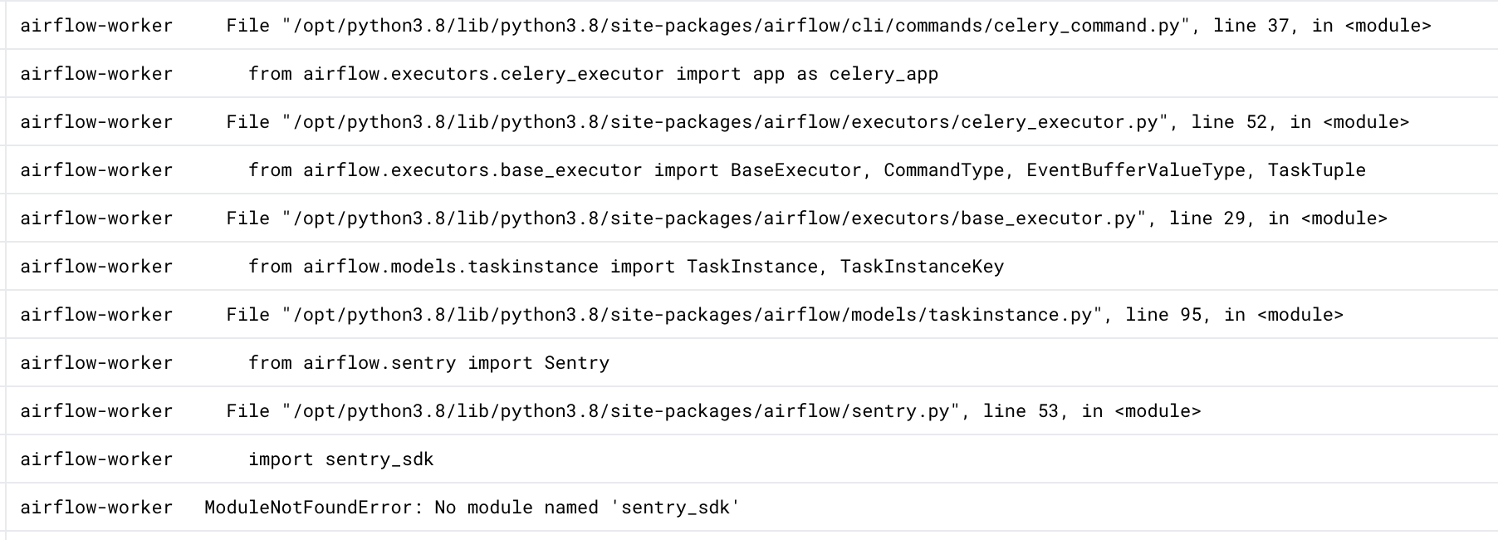
Task: Select airflow-worker label on the sentry.py row
Action: tap(96, 411)
